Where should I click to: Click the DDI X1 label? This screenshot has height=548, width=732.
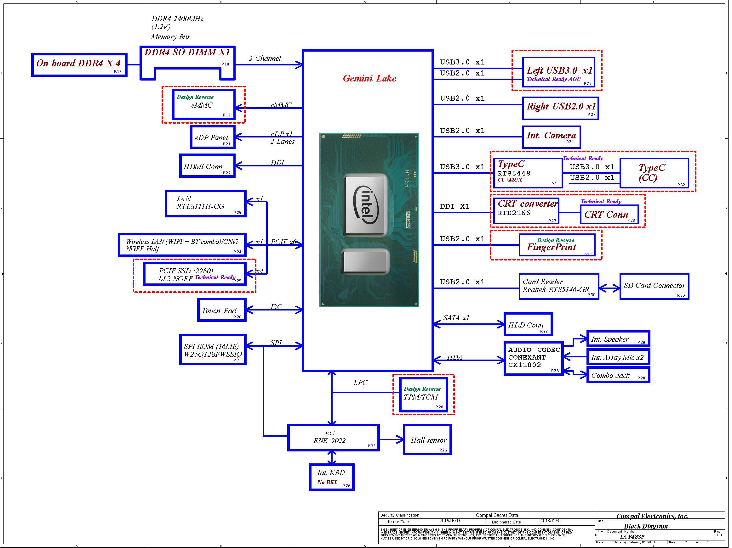(x=455, y=207)
